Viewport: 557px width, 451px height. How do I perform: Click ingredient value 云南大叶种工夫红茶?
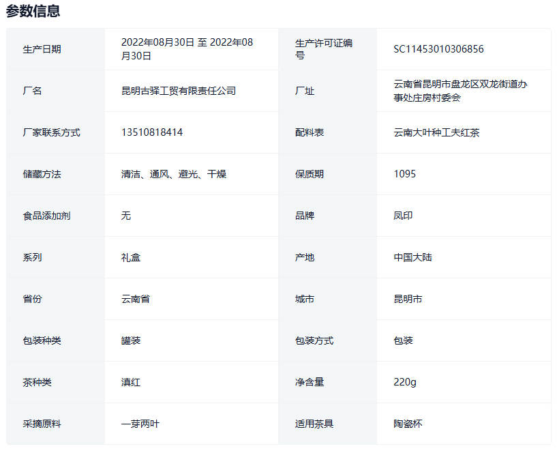[436, 132]
